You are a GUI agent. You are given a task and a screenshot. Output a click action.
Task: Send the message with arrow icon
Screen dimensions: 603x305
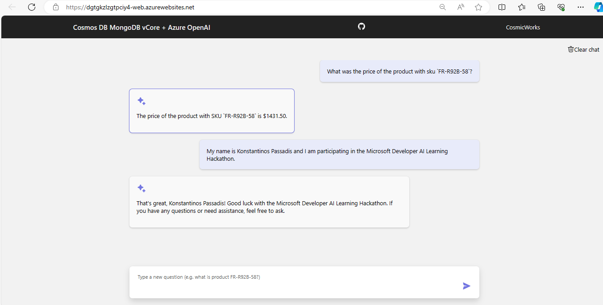(x=466, y=286)
